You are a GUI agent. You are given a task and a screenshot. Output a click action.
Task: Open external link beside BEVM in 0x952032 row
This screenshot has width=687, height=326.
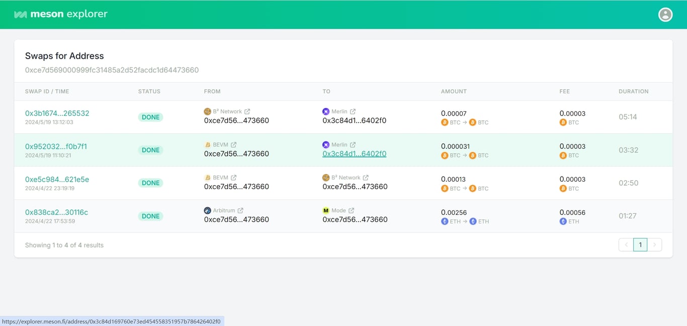(233, 145)
